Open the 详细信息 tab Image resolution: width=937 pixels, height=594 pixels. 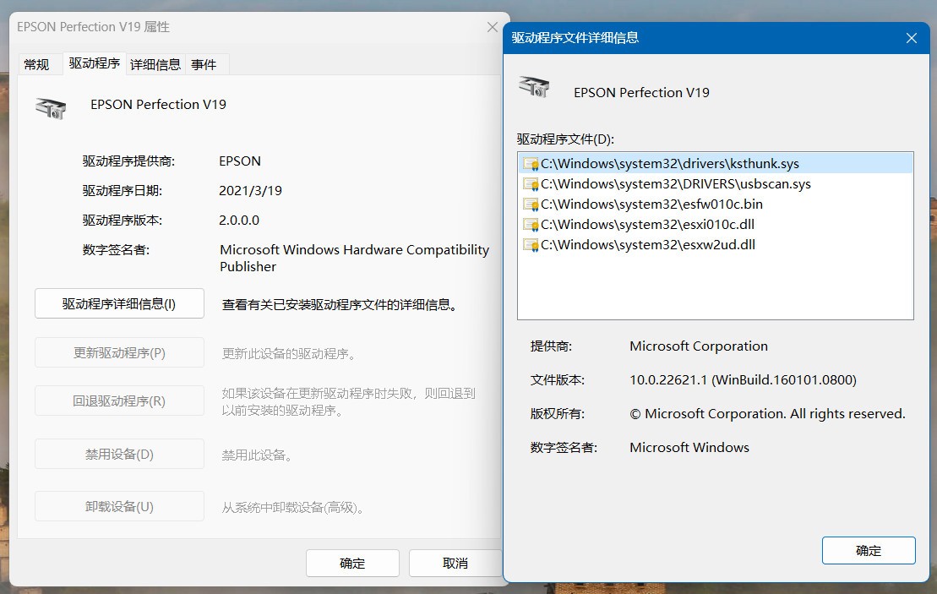pyautogui.click(x=155, y=64)
